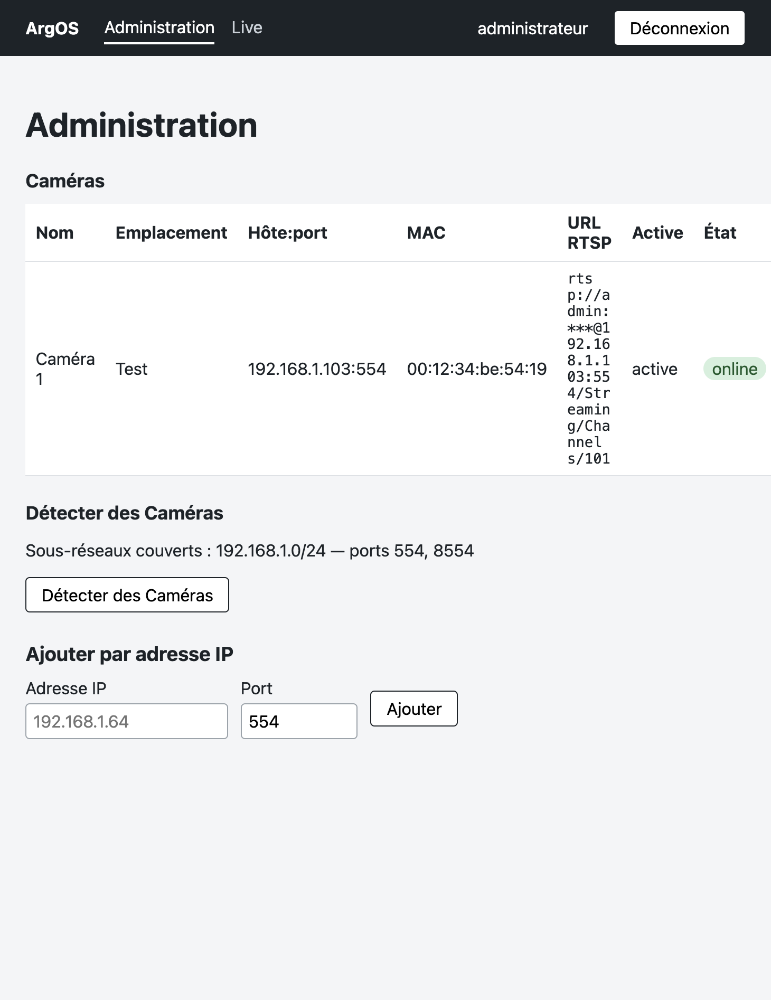Click MAC address 00:12:34:be:54:19

click(476, 369)
